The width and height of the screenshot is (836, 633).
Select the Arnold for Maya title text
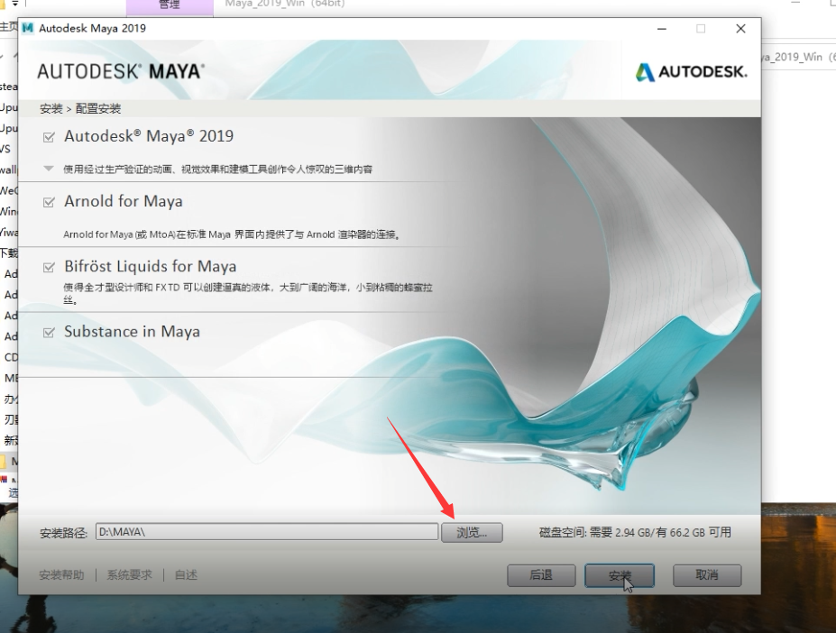coord(124,202)
